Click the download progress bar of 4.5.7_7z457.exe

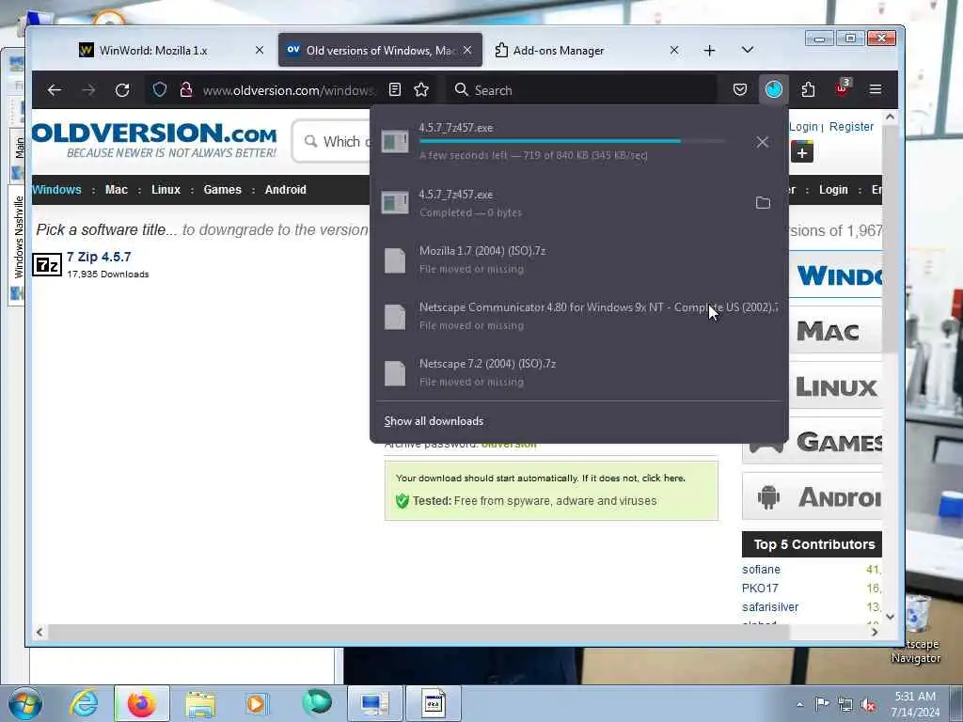[x=572, y=141]
